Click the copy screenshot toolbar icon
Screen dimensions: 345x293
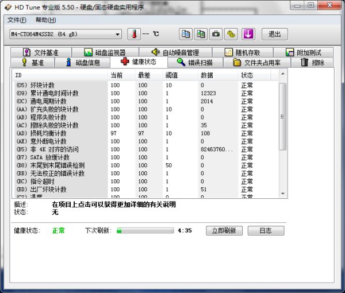(201, 34)
